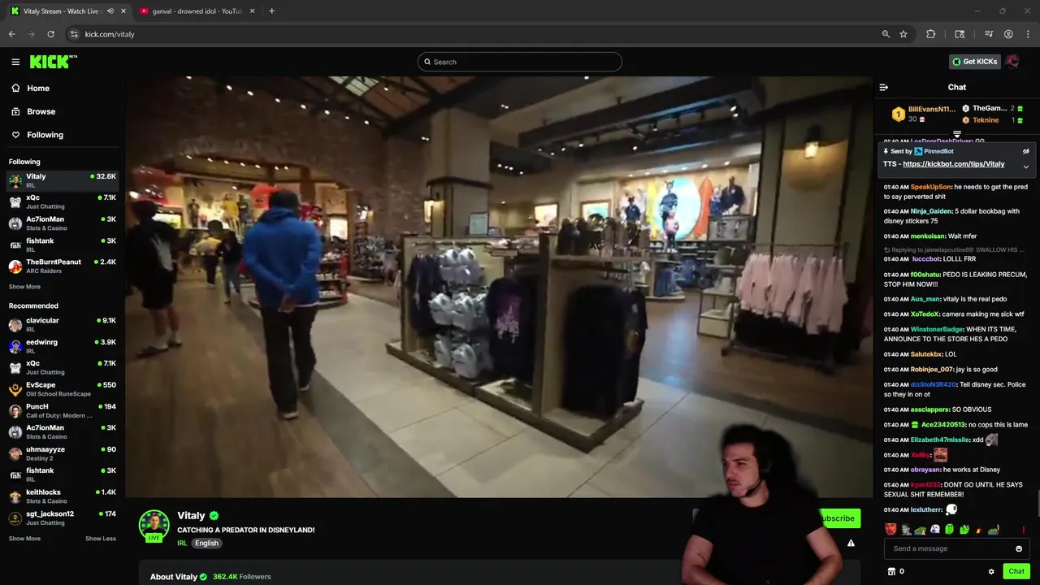
Task: Open EvScape recommended channel
Action: point(63,389)
